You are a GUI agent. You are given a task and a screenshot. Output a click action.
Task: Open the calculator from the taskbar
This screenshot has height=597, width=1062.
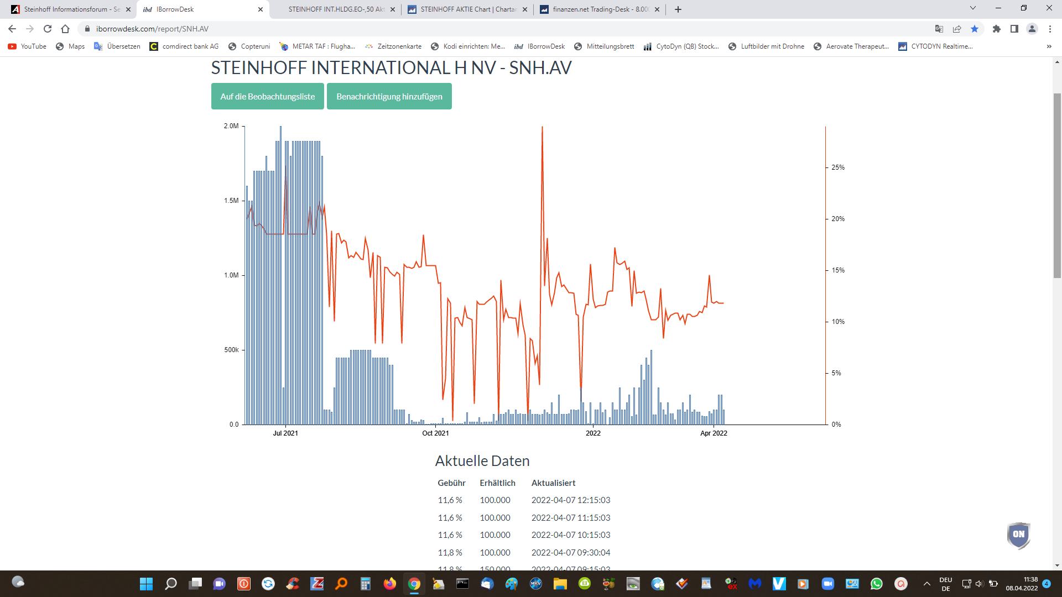[366, 584]
